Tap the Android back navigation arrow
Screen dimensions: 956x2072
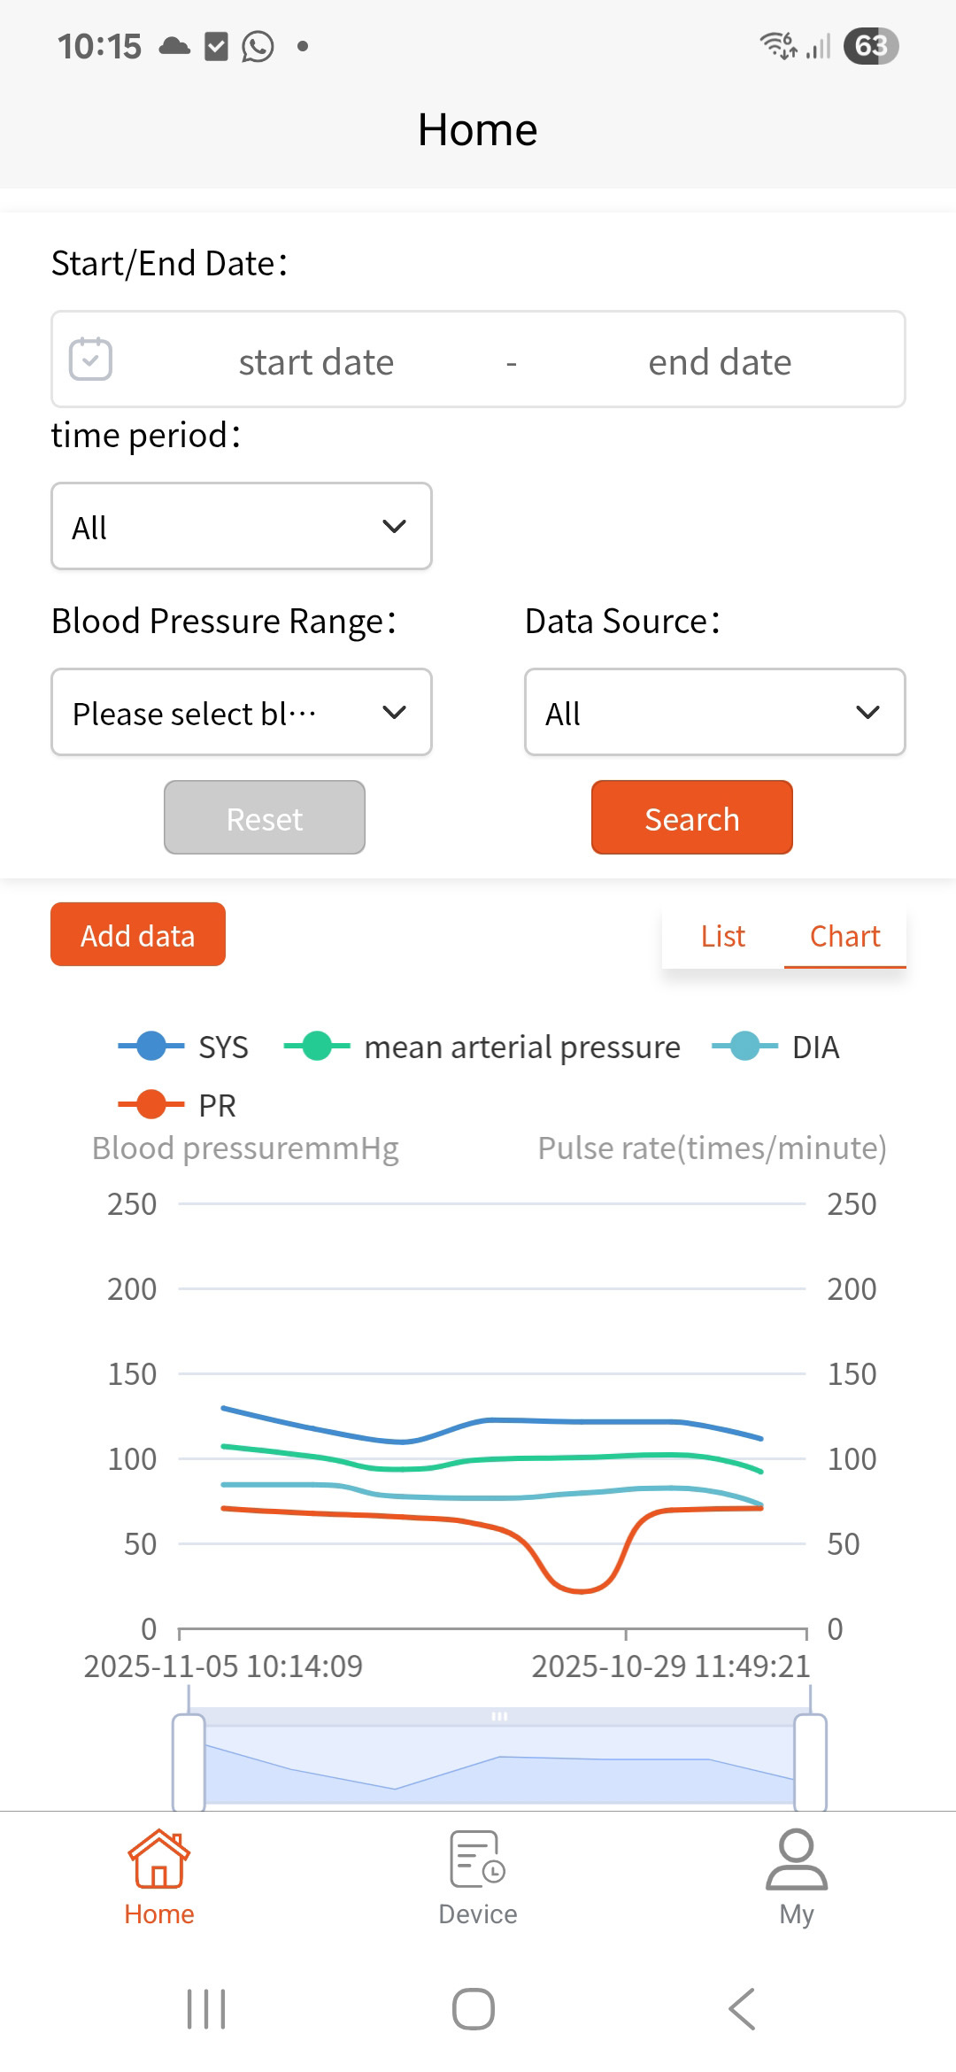[742, 2008]
